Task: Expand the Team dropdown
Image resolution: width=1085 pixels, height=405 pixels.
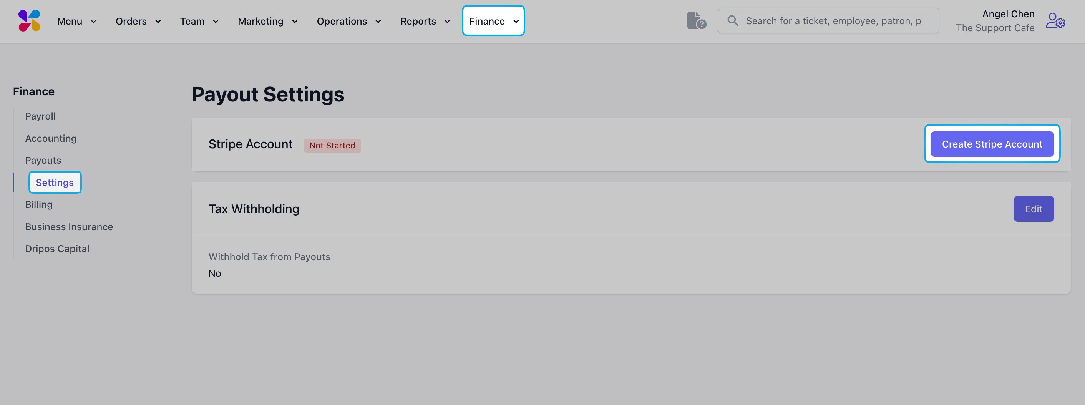Action: click(199, 21)
